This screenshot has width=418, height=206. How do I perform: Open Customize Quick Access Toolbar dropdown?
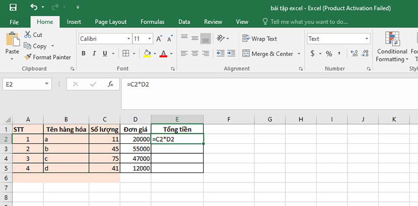coord(77,7)
